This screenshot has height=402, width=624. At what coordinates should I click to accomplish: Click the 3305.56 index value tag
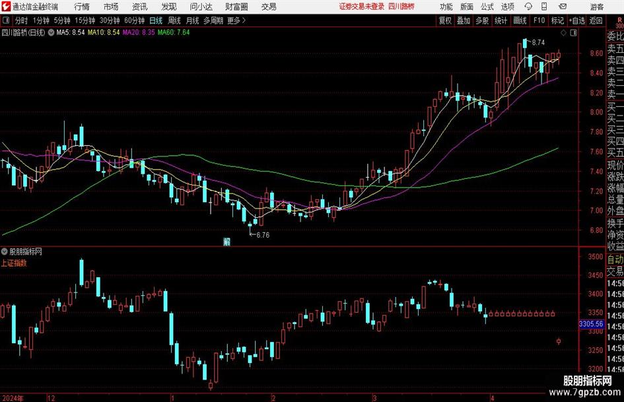pyautogui.click(x=591, y=324)
